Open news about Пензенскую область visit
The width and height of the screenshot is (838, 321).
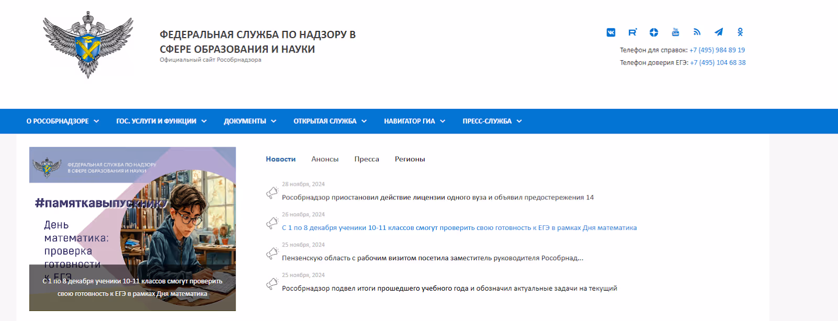(433, 258)
